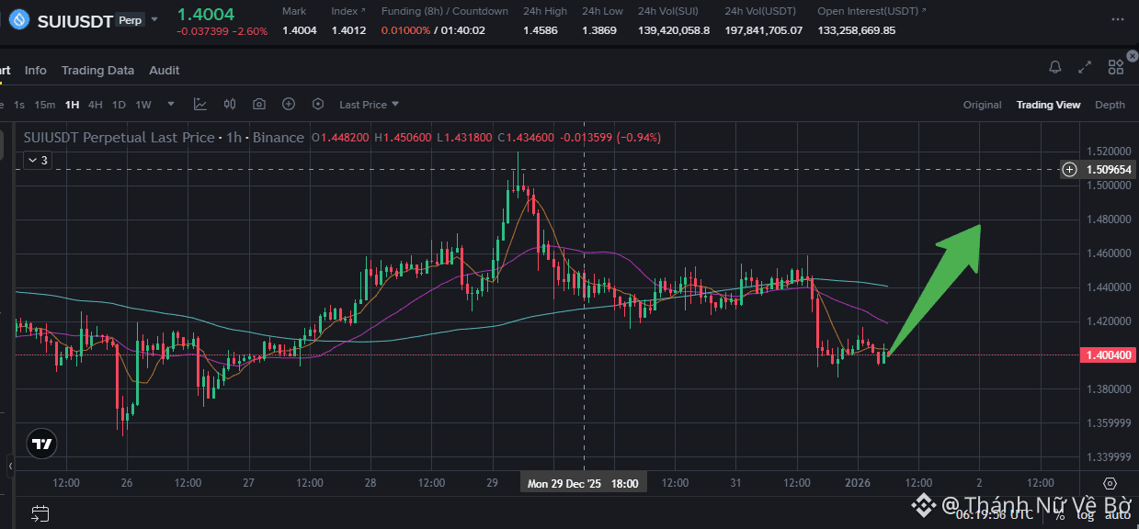1139x529 pixels.
Task: Open chart layout grid icon
Action: pos(1116,67)
